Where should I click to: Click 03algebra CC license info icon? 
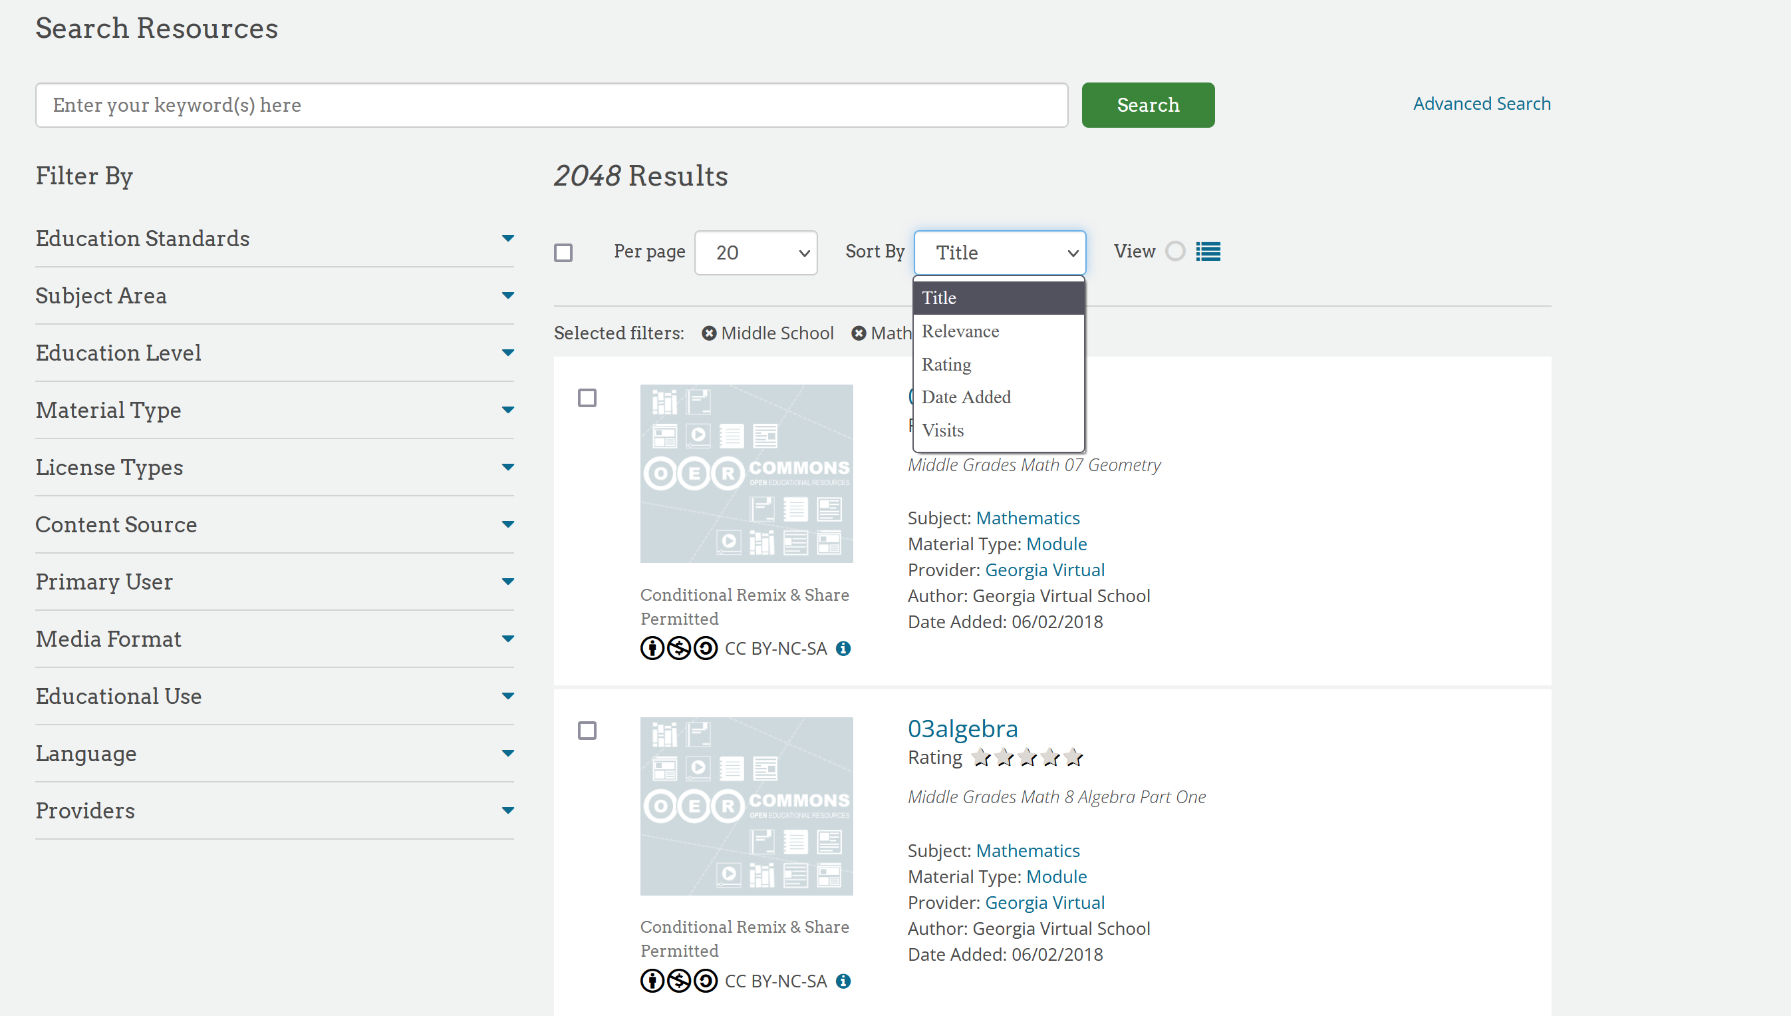coord(843,981)
